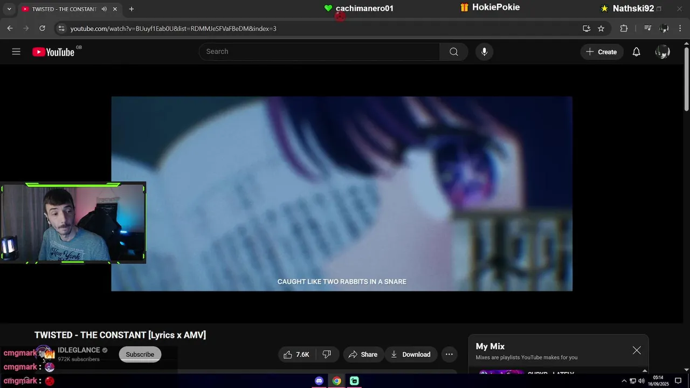The height and width of the screenshot is (388, 690).
Task: Click the video player frame
Action: tap(342, 194)
